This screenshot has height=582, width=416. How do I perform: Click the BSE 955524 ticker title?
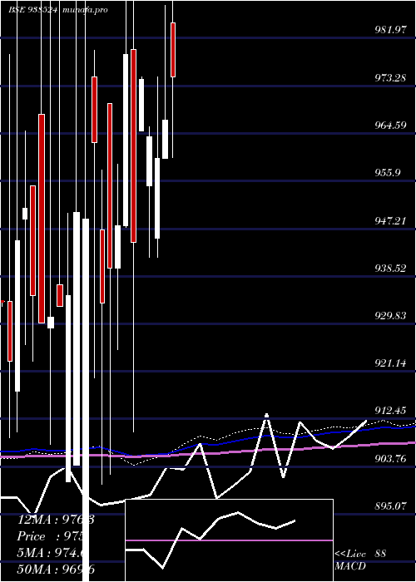tap(32, 10)
